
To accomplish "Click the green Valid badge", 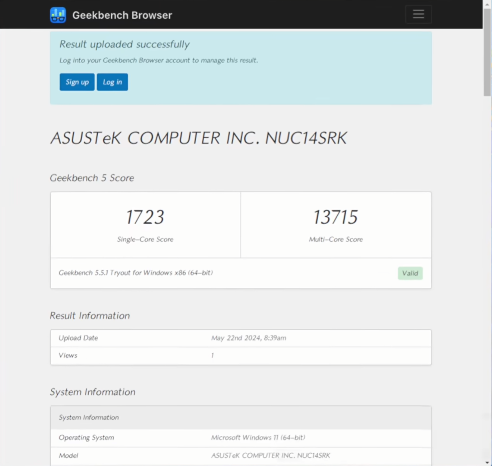I will pos(410,273).
